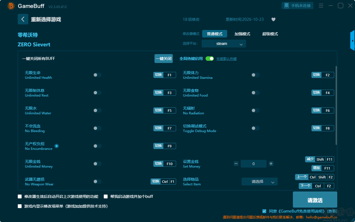This screenshot has width=355, height=222.
Task: Enable No Weapon Wear switch
Action: pos(97,181)
